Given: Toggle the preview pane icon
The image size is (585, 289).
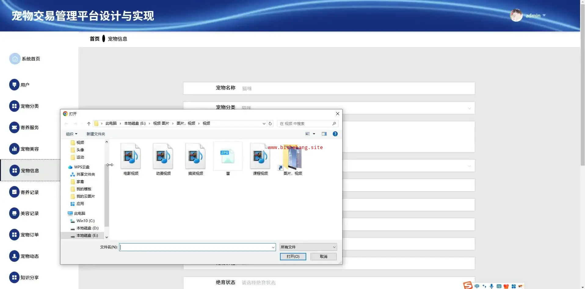Looking at the screenshot, I should click(x=324, y=134).
